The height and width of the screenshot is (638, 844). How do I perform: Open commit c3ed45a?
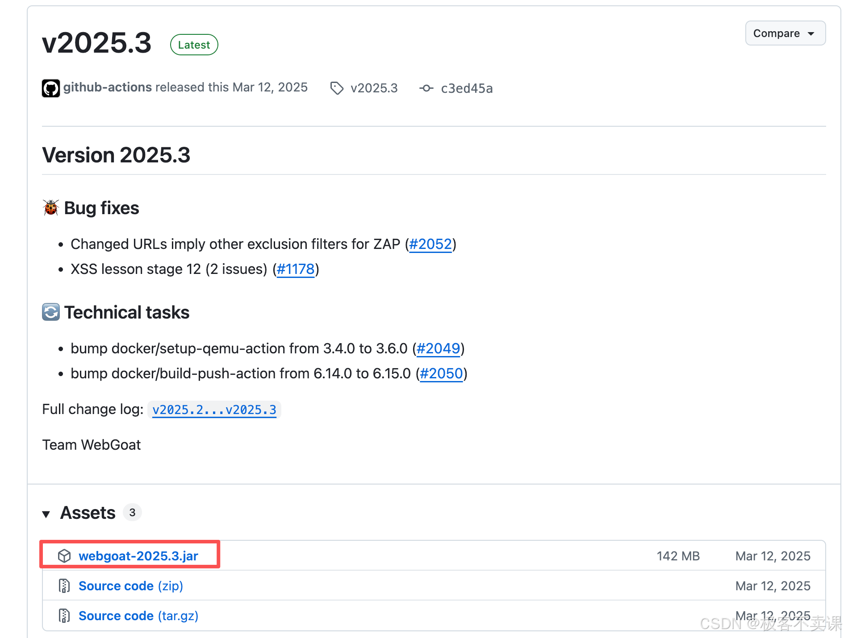click(x=467, y=88)
